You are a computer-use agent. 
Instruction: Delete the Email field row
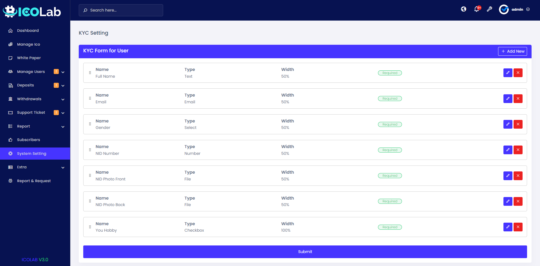(518, 99)
